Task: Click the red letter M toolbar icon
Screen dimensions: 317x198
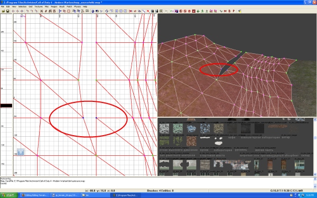Action: (x=225, y=11)
